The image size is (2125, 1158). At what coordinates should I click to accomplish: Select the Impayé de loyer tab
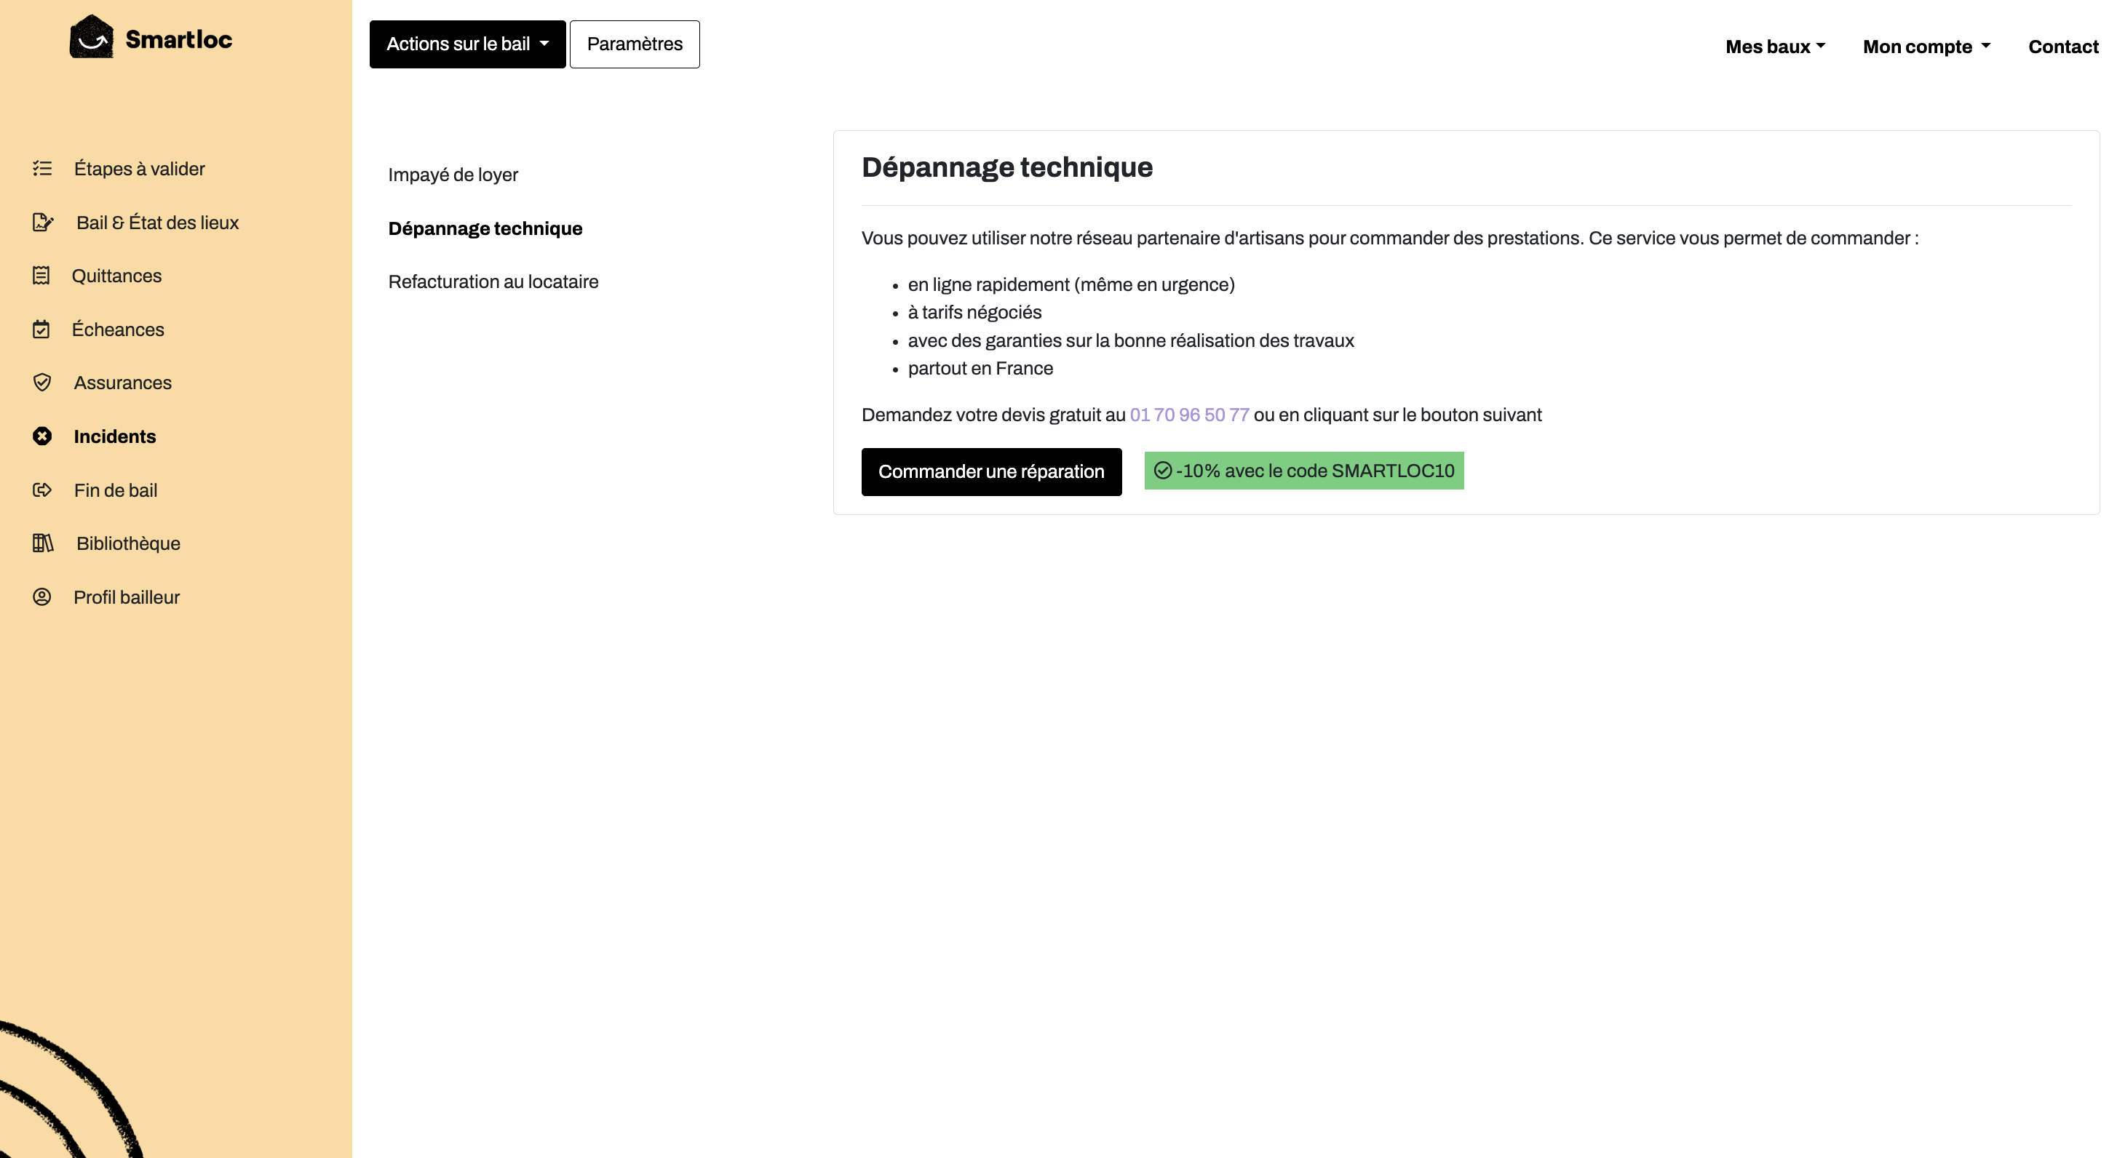tap(453, 175)
